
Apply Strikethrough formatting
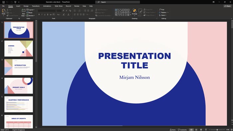[x=51, y=15]
